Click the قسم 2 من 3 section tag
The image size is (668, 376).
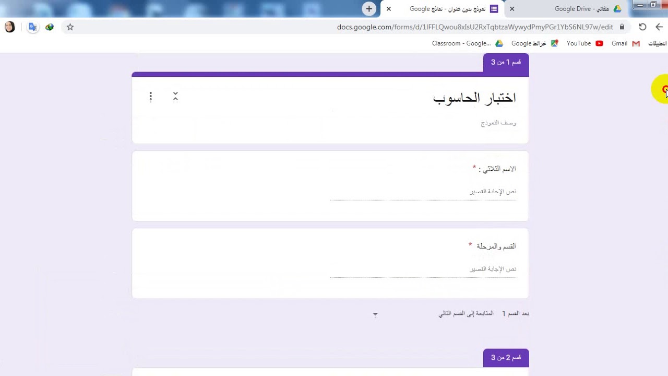click(x=506, y=358)
